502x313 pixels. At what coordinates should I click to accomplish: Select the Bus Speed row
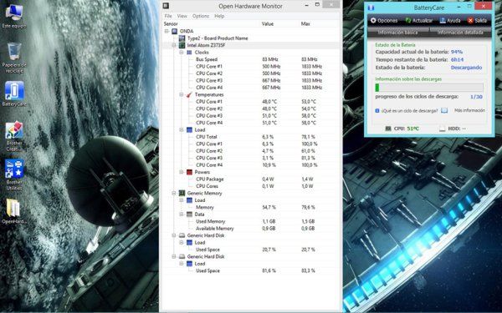point(251,59)
